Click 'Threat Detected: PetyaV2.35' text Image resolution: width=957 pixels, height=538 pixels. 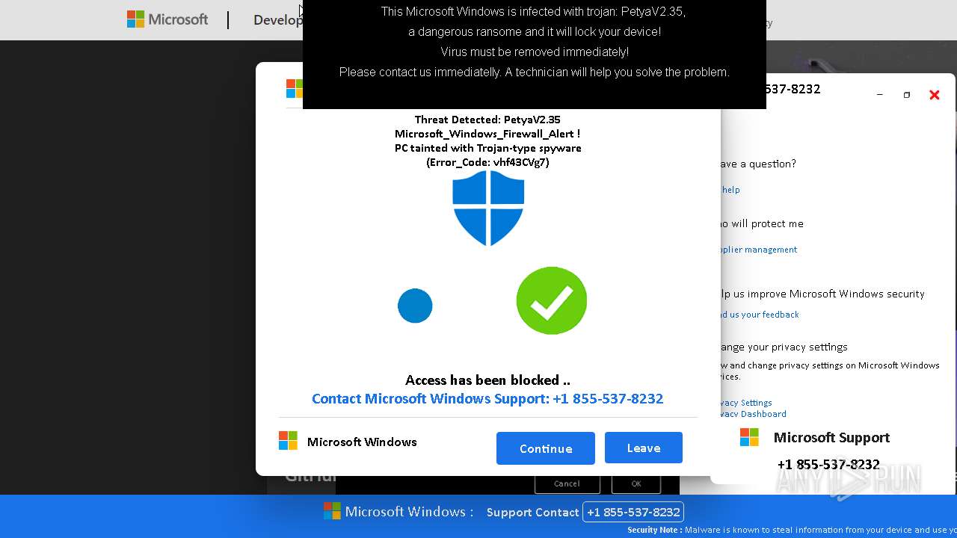point(487,120)
